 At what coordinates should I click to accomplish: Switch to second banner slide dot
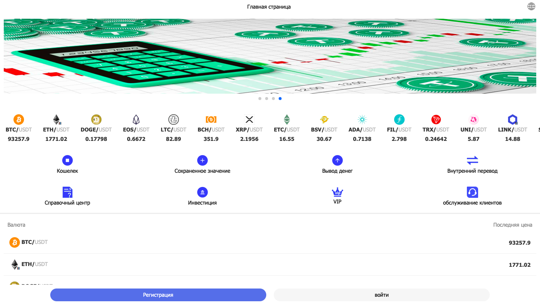pyautogui.click(x=267, y=99)
